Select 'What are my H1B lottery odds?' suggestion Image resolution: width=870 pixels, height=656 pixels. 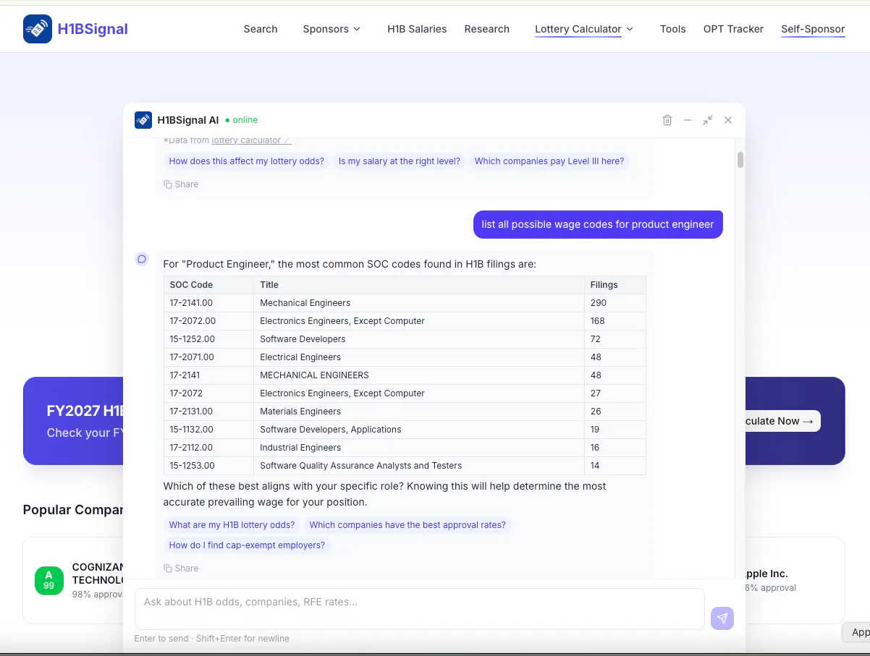coord(232,525)
